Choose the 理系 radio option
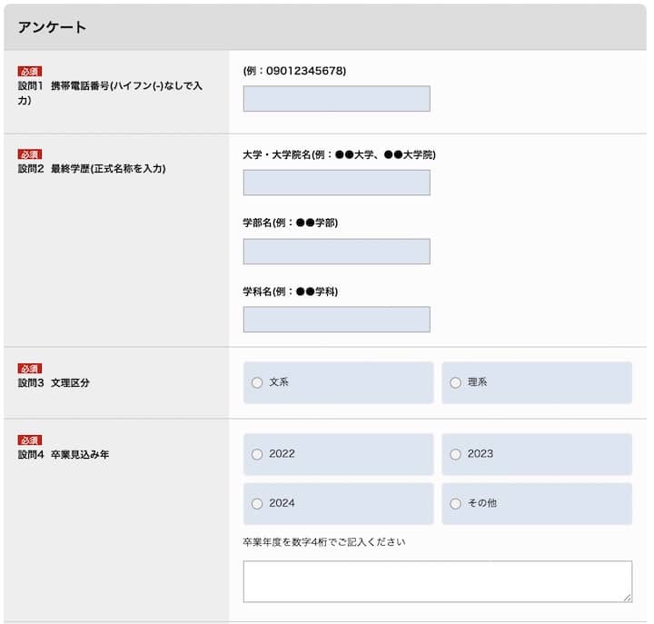 (456, 383)
